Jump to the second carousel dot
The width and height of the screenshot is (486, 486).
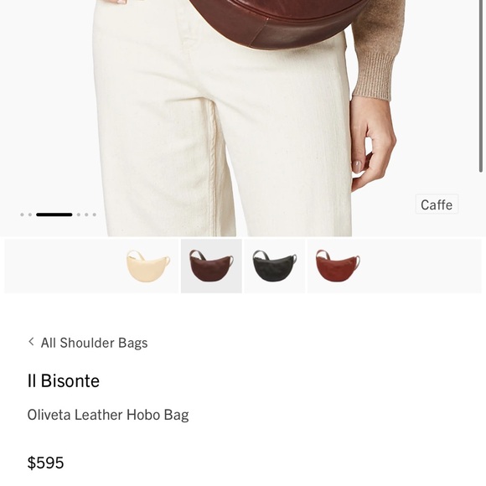pyautogui.click(x=30, y=215)
